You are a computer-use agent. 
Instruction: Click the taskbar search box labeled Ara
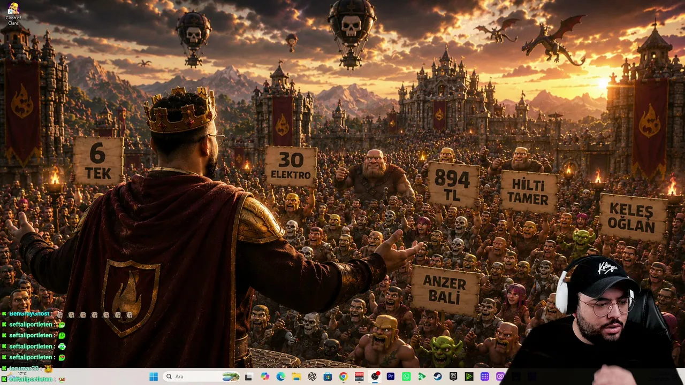[202, 376]
